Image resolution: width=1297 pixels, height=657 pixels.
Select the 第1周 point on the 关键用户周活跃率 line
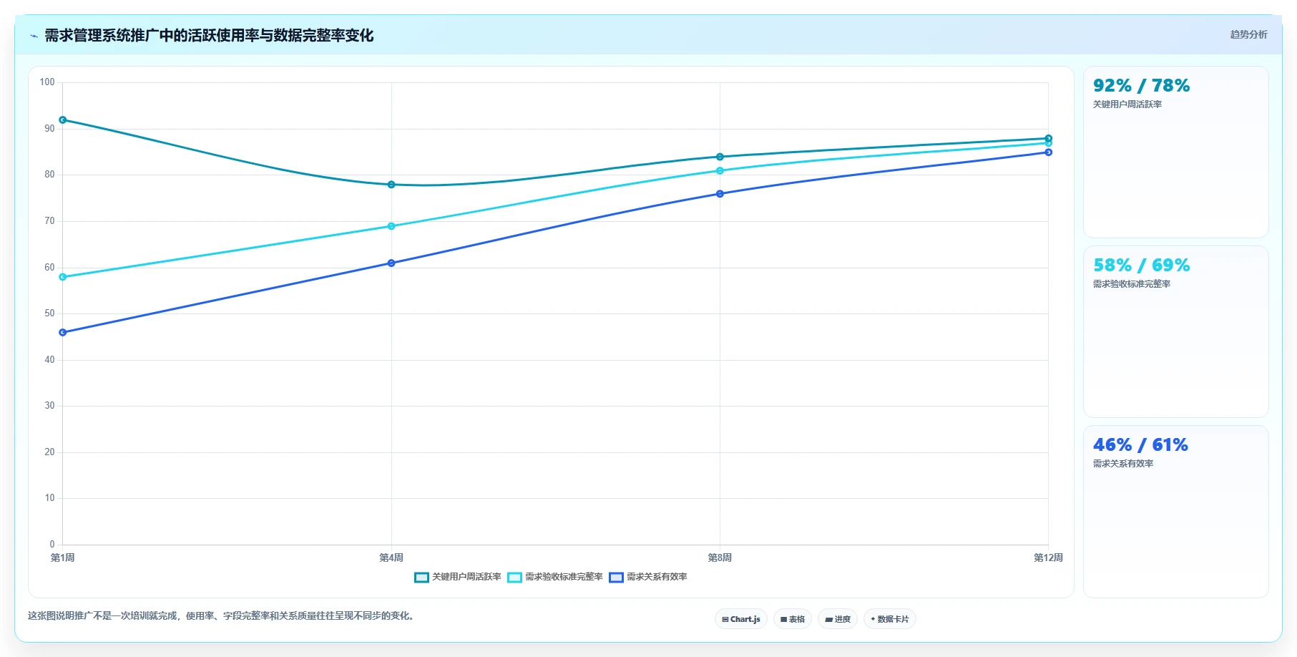tap(63, 120)
